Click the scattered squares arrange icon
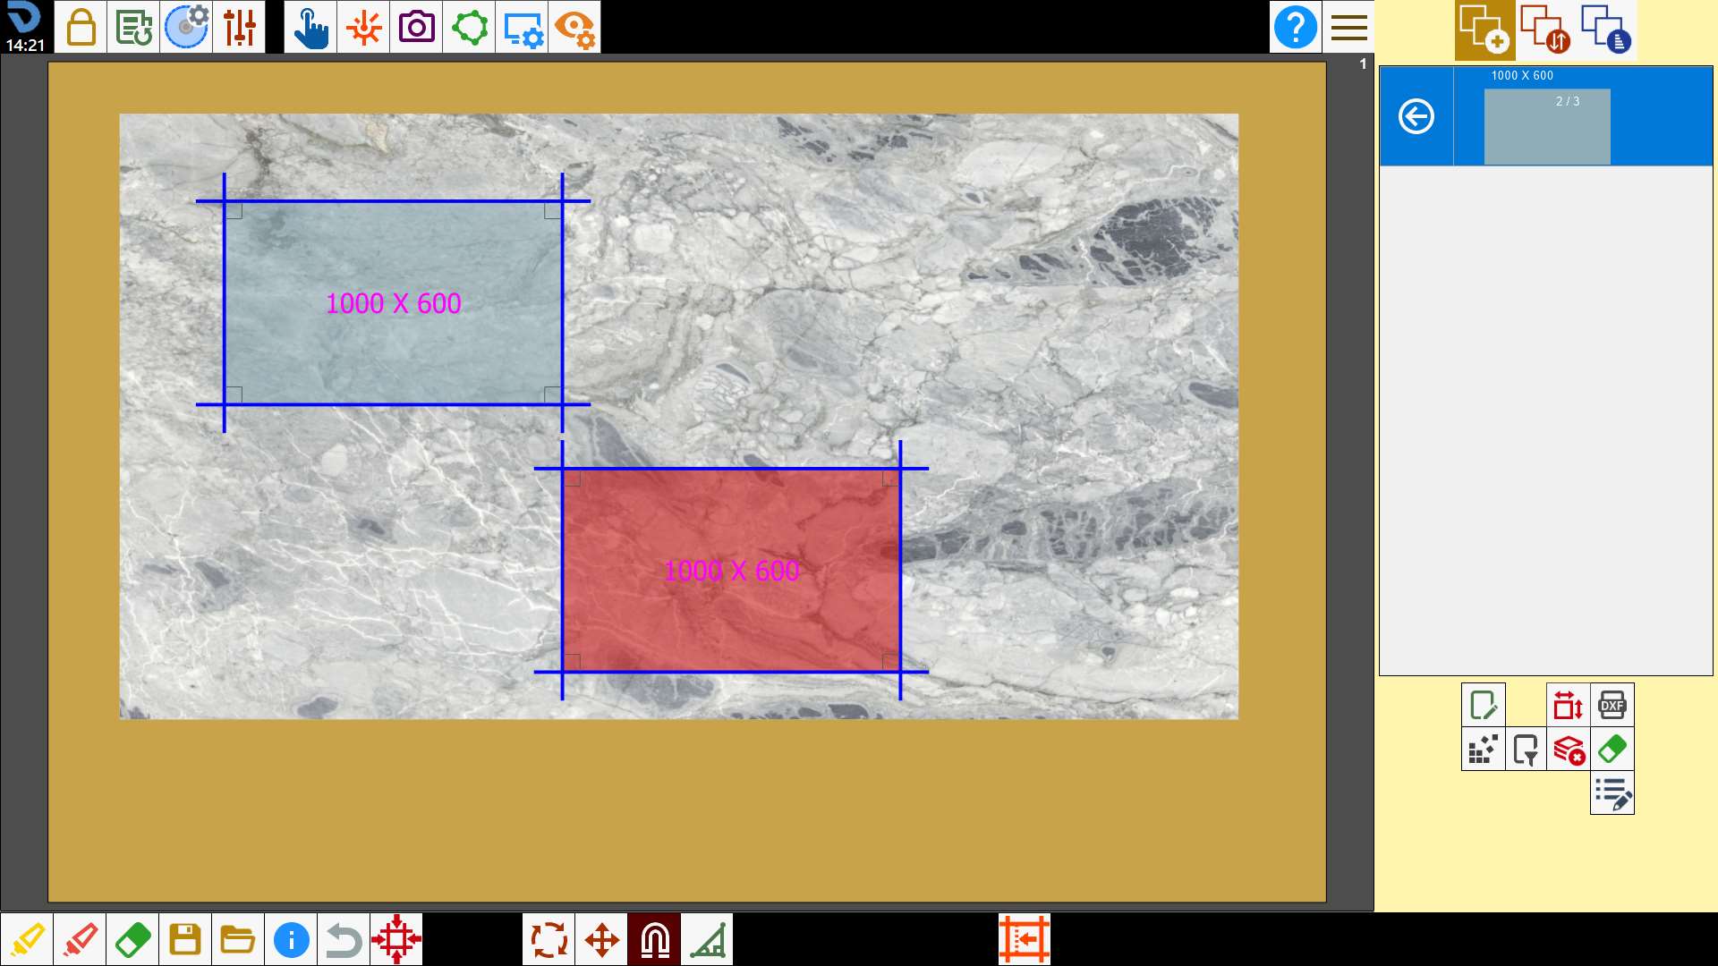Image resolution: width=1718 pixels, height=966 pixels. pyautogui.click(x=1483, y=749)
